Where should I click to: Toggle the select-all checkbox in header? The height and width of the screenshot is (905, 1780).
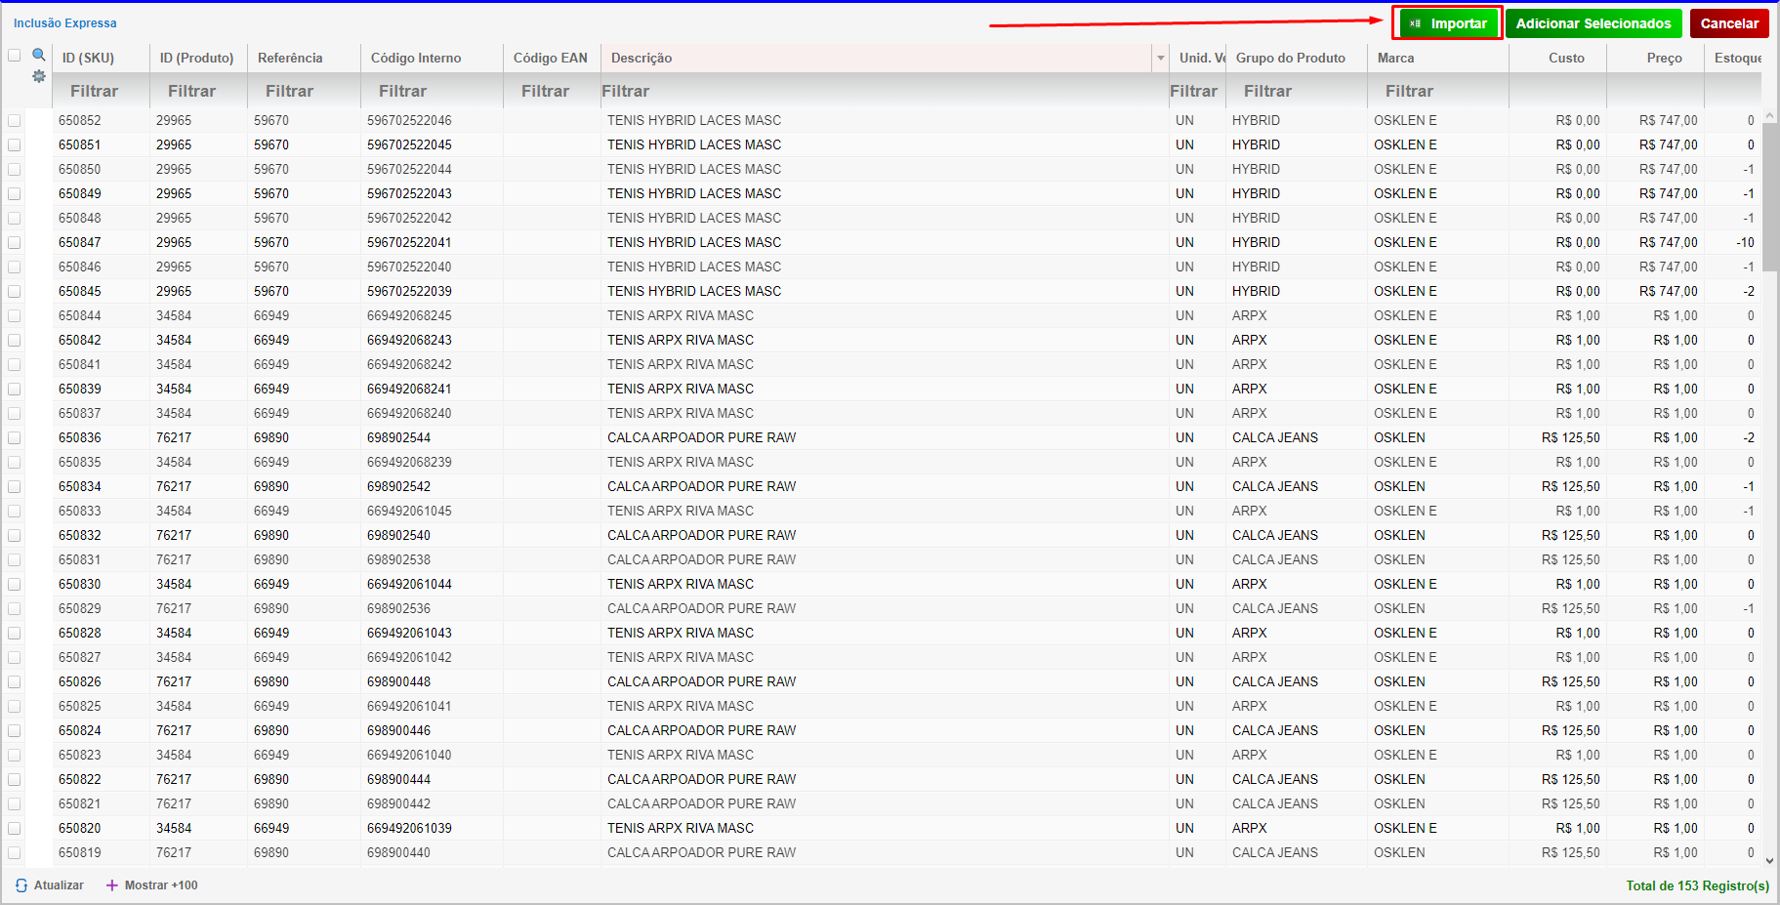tap(15, 56)
